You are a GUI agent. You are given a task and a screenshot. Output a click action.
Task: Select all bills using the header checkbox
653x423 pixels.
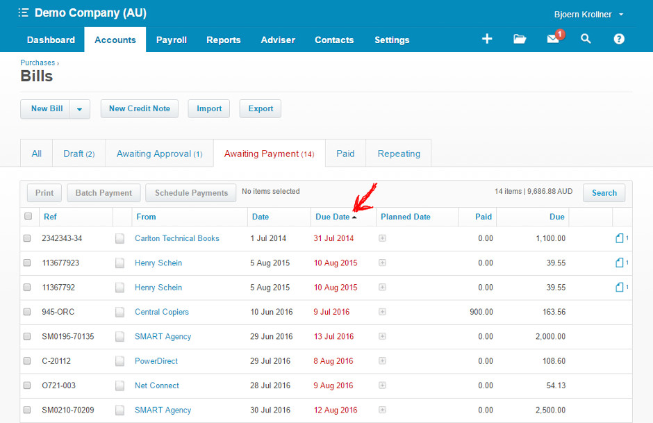click(x=27, y=217)
